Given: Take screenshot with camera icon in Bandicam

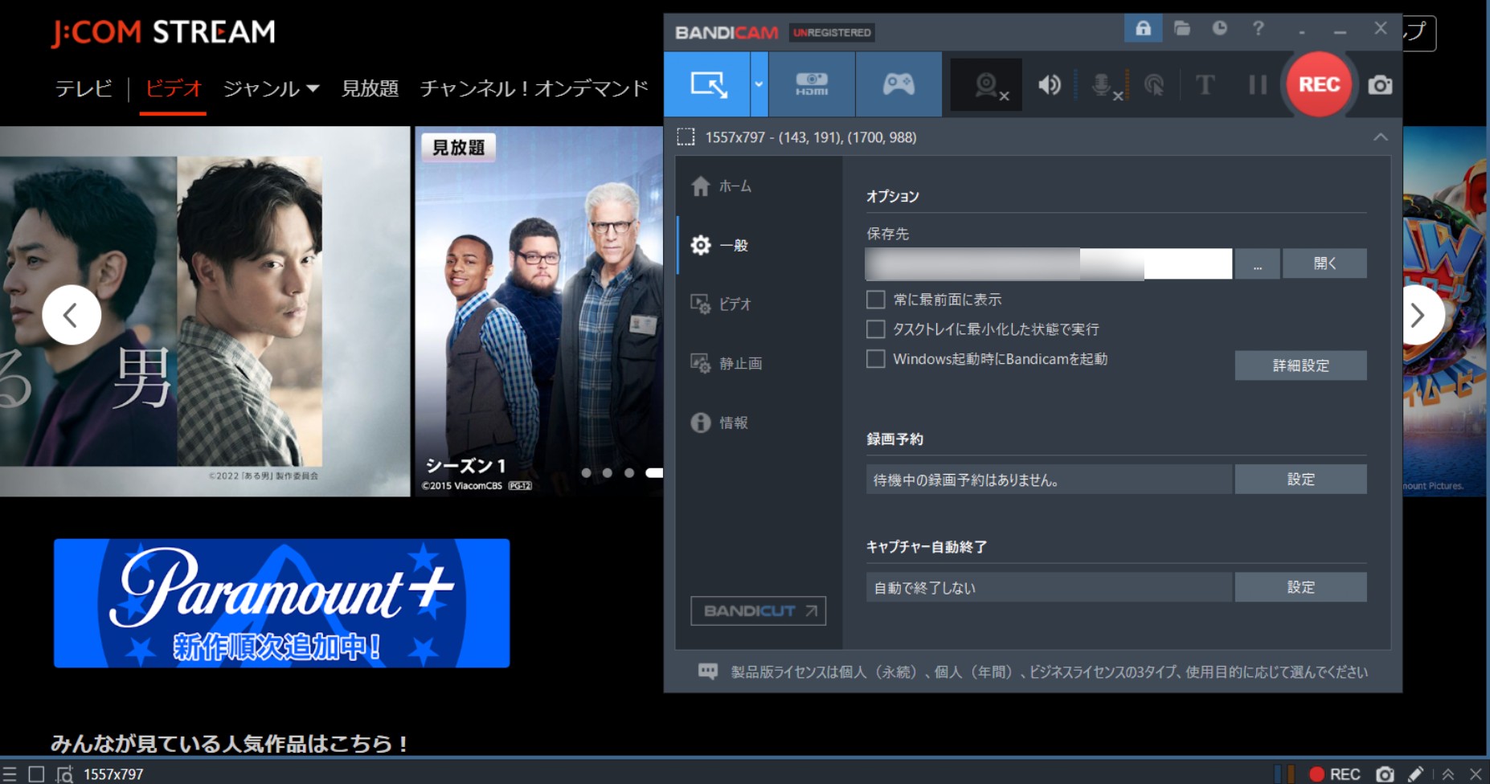Looking at the screenshot, I should tap(1380, 84).
